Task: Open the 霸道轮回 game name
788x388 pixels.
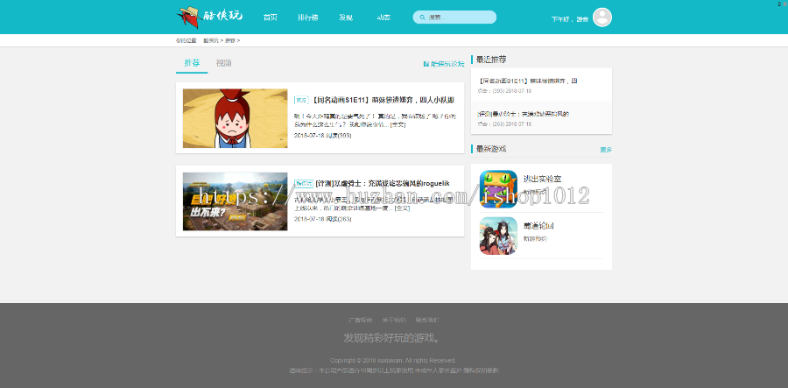Action: pyautogui.click(x=538, y=226)
